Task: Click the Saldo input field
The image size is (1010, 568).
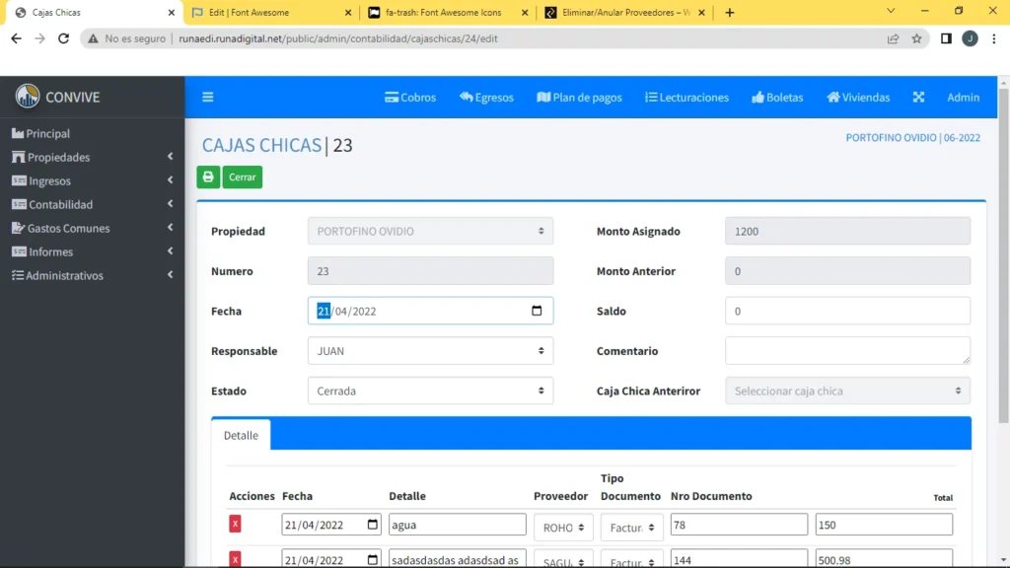Action: click(x=846, y=312)
